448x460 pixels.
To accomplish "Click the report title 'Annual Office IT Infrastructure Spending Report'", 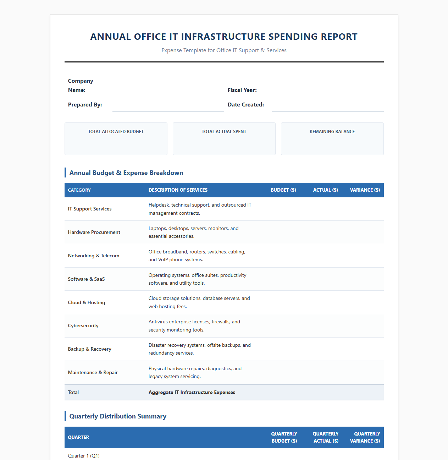I will click(224, 37).
